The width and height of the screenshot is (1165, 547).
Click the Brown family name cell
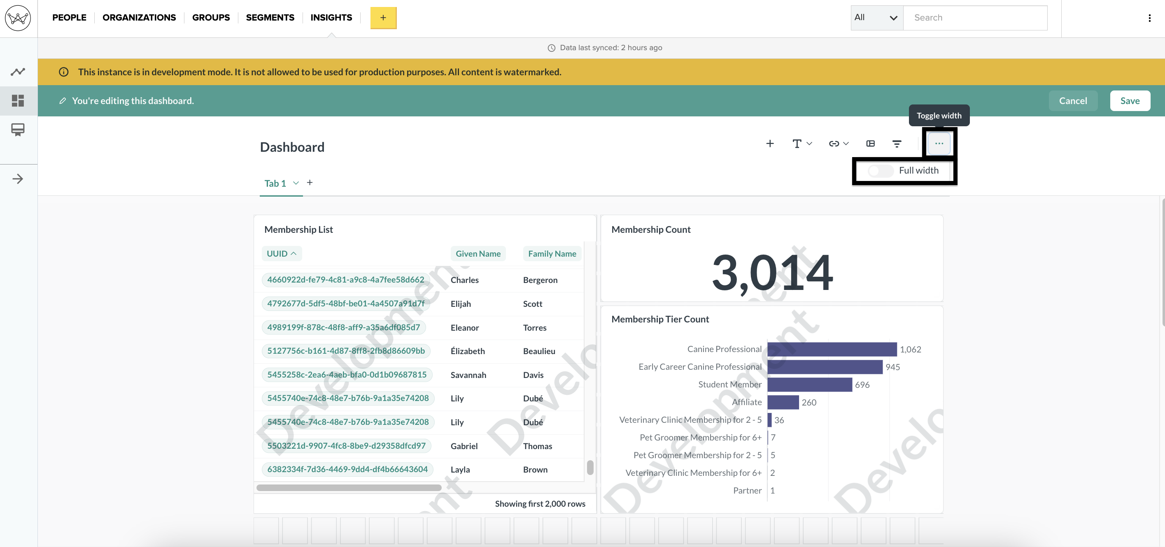[x=535, y=469]
